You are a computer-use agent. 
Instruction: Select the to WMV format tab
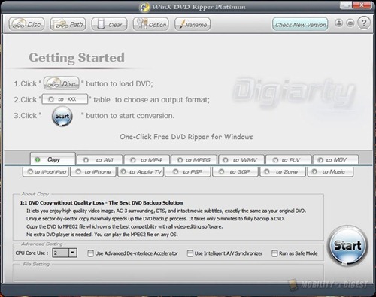click(241, 160)
